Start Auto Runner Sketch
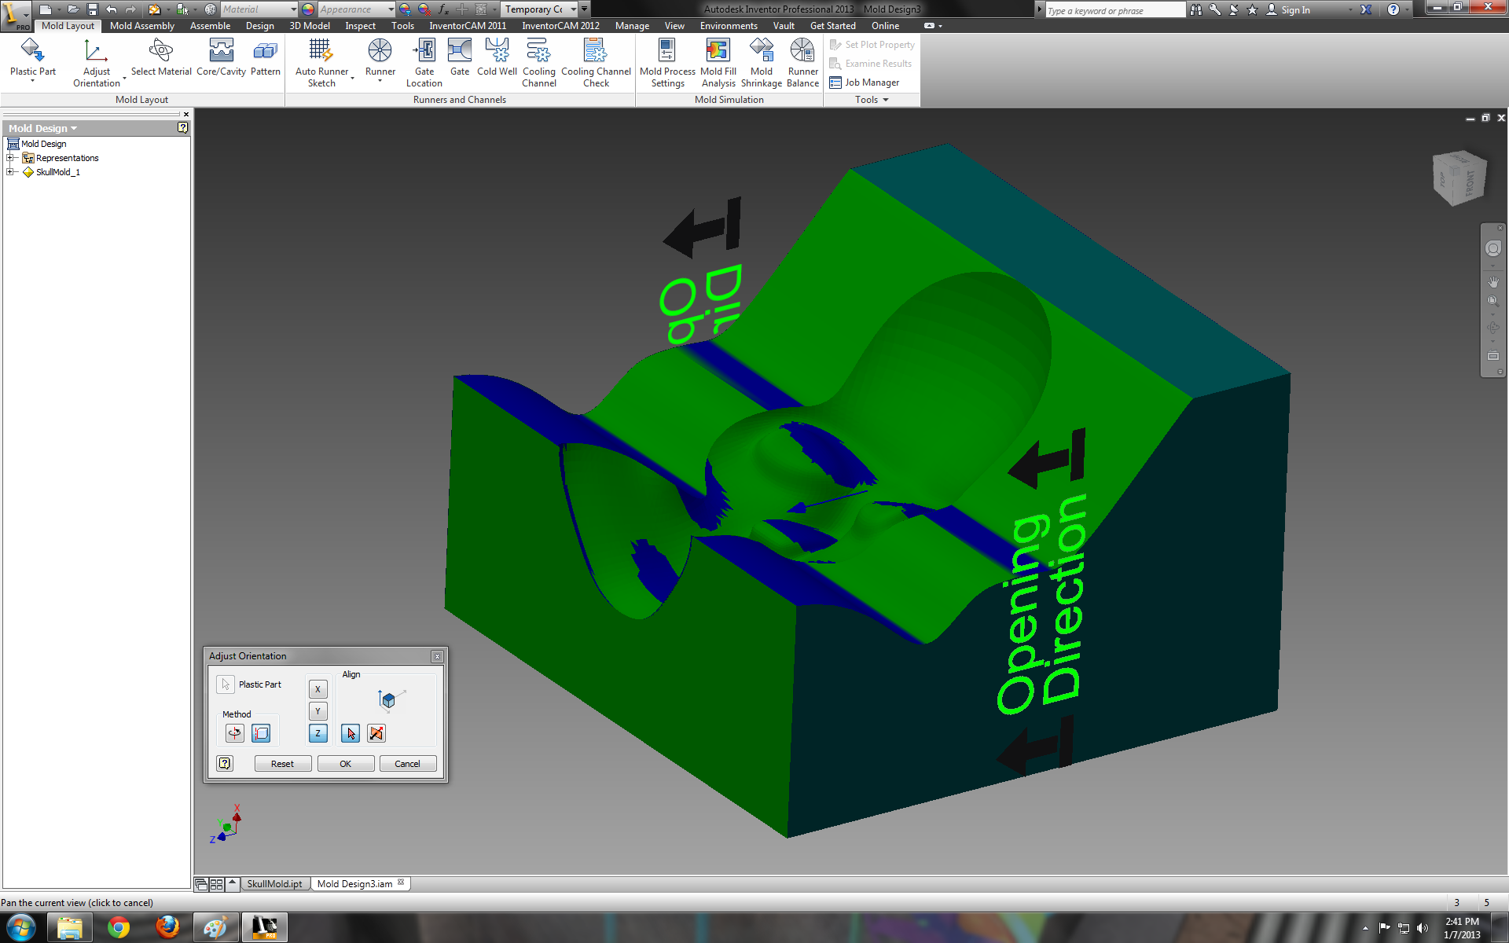Image resolution: width=1509 pixels, height=943 pixels. pos(321,62)
